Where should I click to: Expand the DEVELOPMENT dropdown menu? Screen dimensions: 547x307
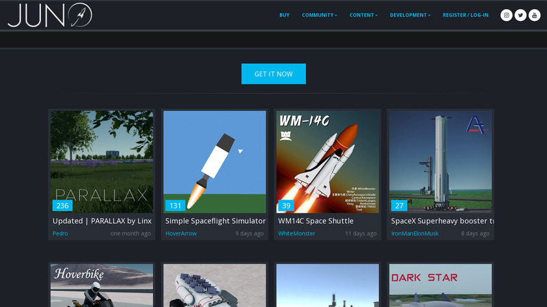pyautogui.click(x=410, y=15)
